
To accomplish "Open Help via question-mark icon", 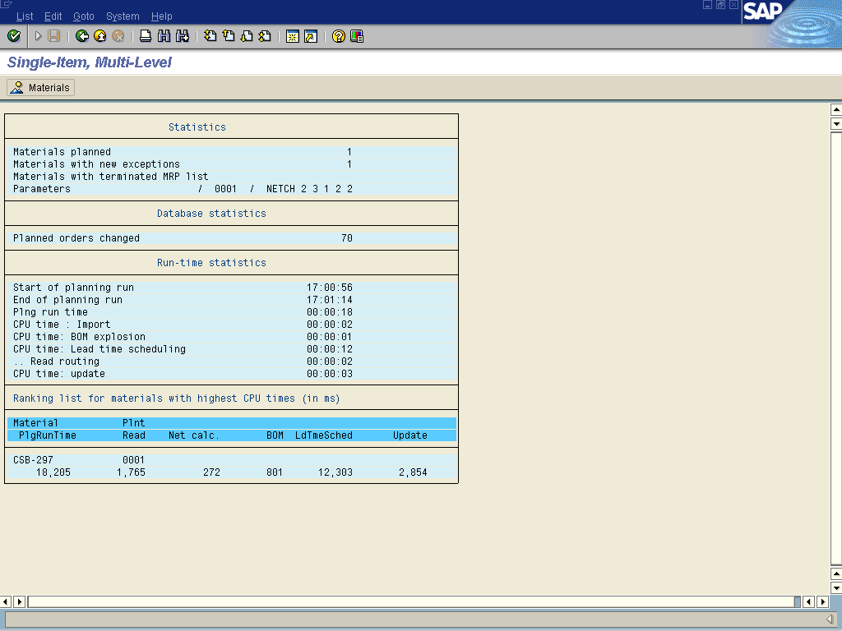I will [x=338, y=36].
